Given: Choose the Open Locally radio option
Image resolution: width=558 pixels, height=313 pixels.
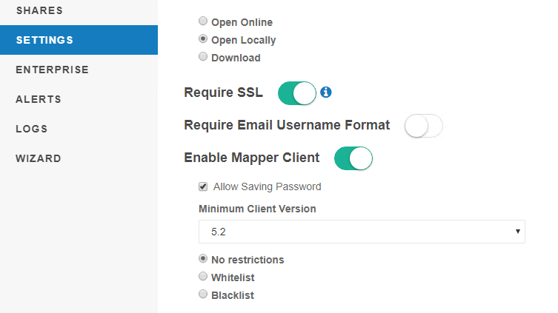Looking at the screenshot, I should pyautogui.click(x=203, y=40).
